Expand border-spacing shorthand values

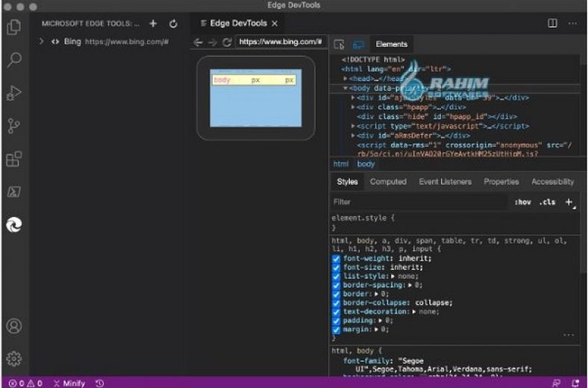pos(410,285)
